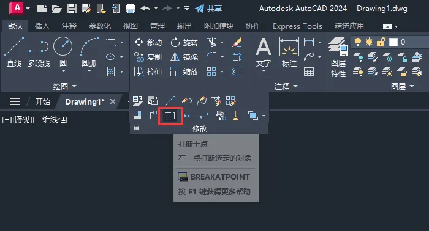Click the [二维线框] visual style control
Viewport: 429px width, 231px height.
[x=50, y=119]
